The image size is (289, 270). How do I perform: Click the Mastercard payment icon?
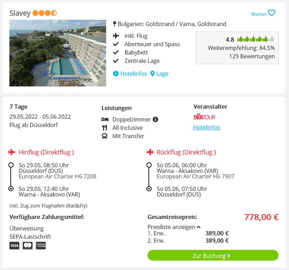coord(28,245)
